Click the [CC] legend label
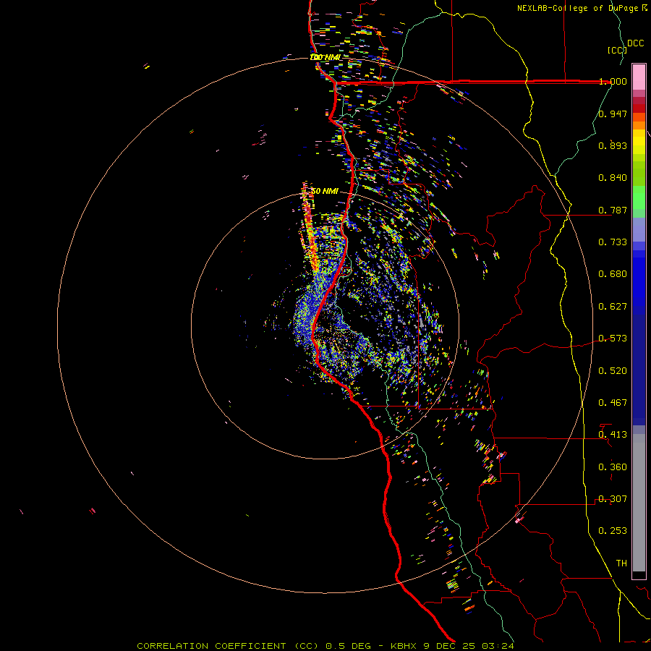 (x=617, y=50)
